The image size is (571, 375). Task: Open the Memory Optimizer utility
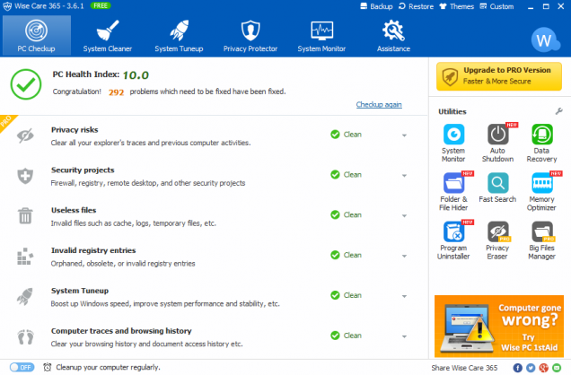(542, 183)
